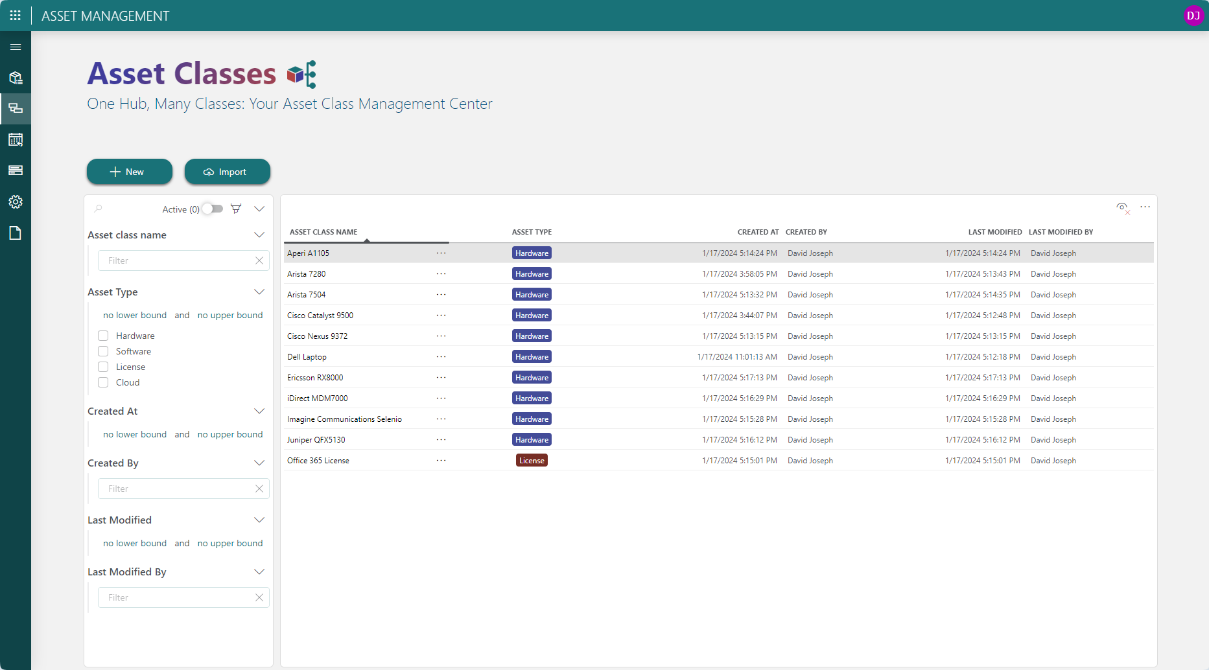Open the settings gear sidebar icon

[x=16, y=202]
